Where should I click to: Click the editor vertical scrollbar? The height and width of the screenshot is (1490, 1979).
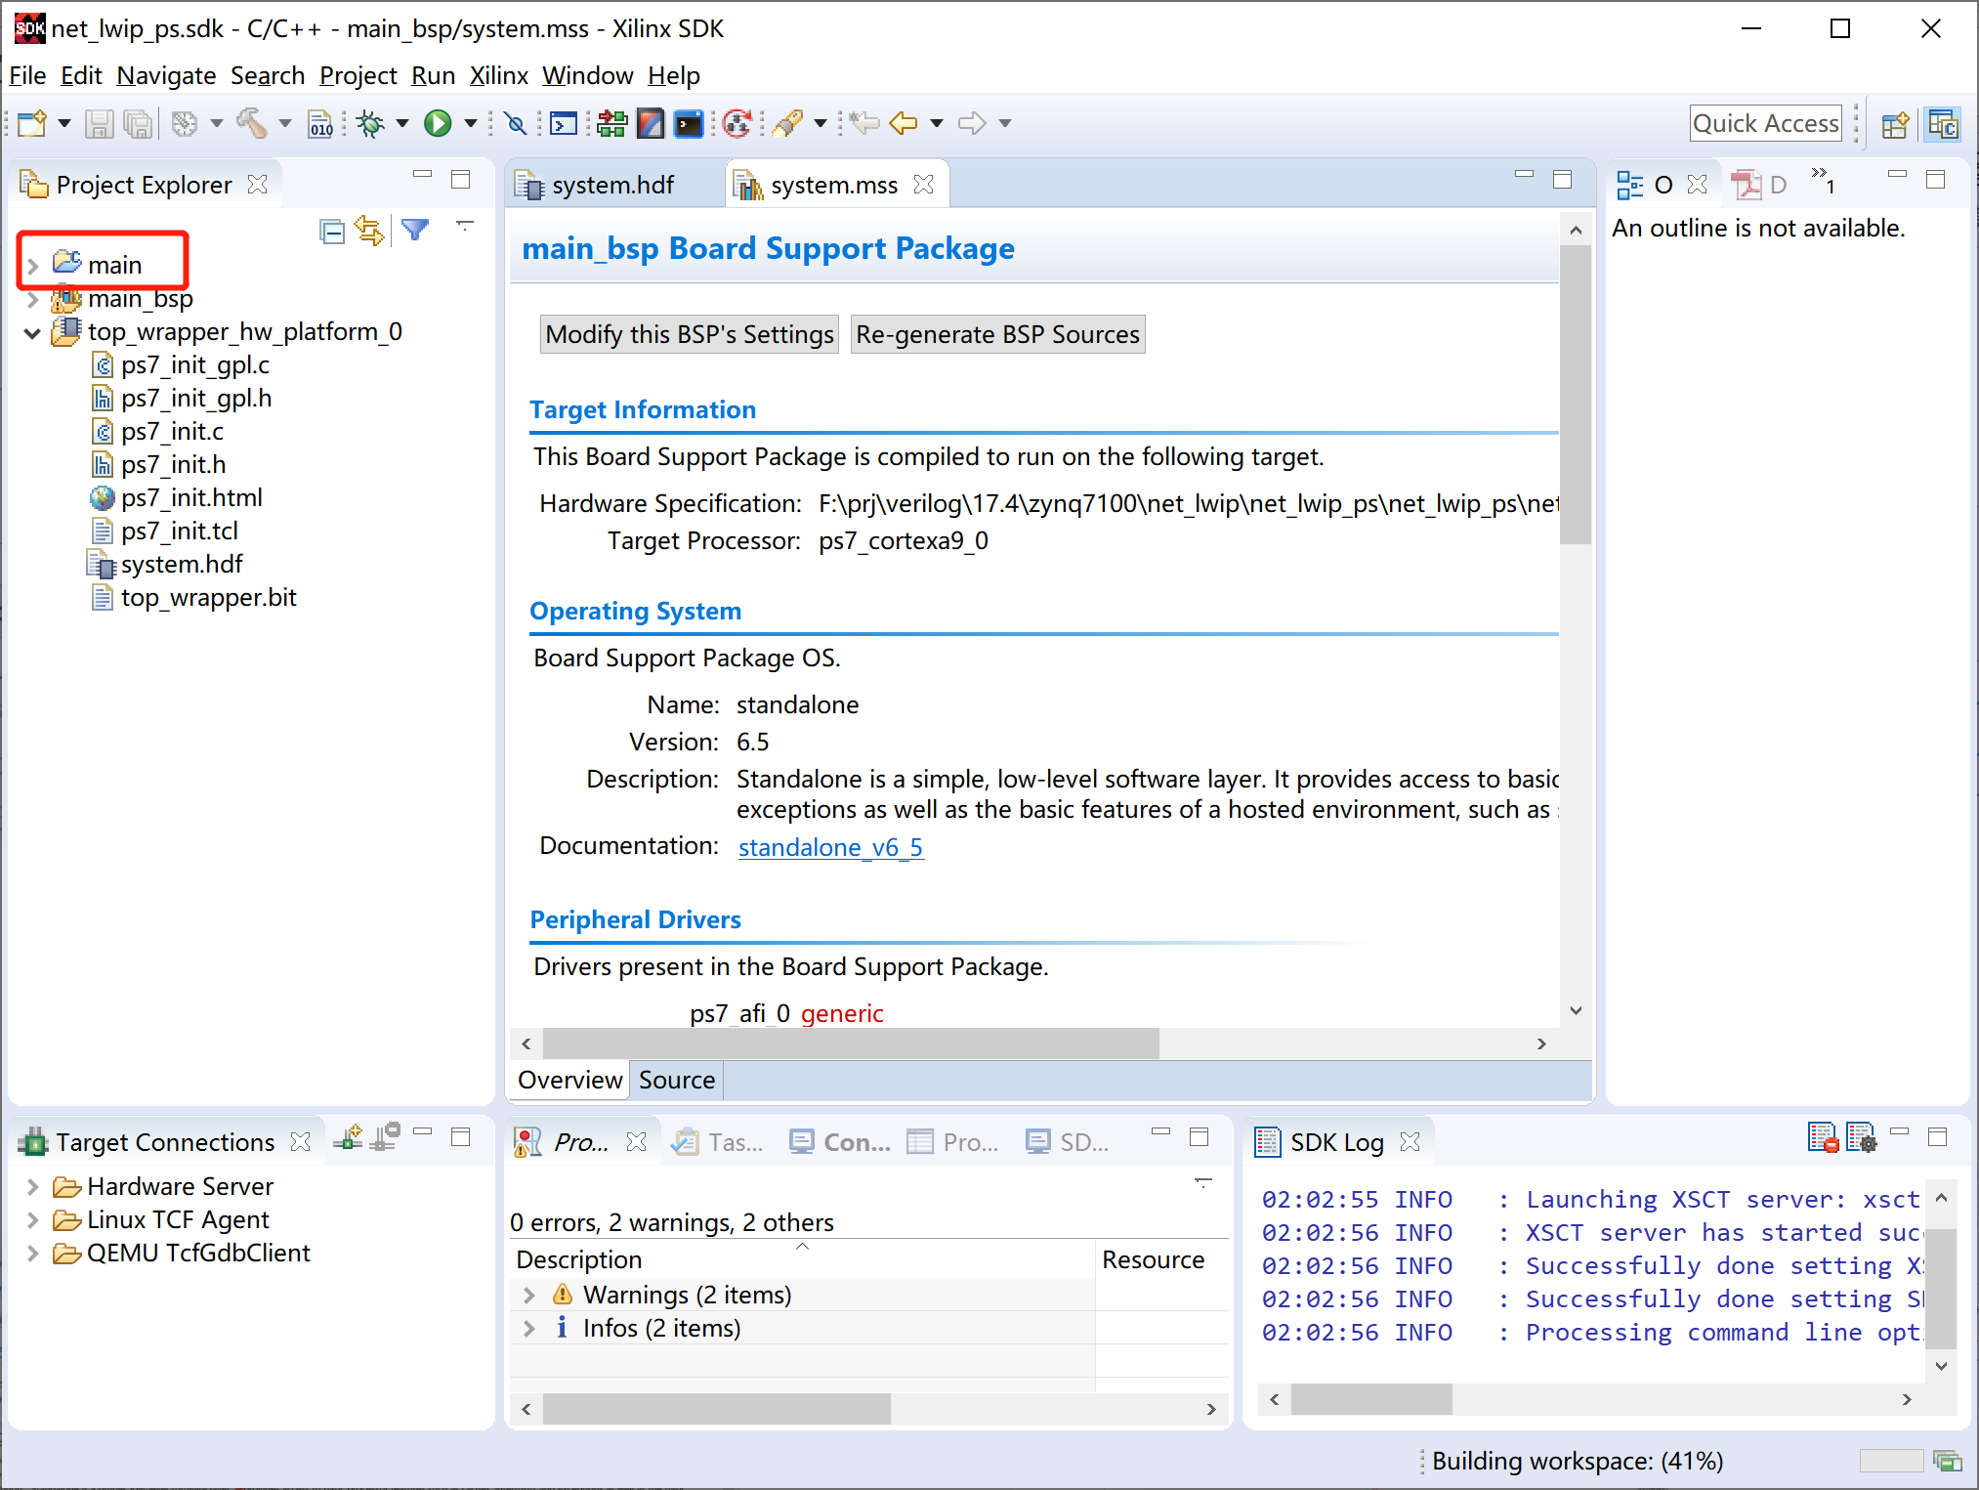[x=1576, y=394]
